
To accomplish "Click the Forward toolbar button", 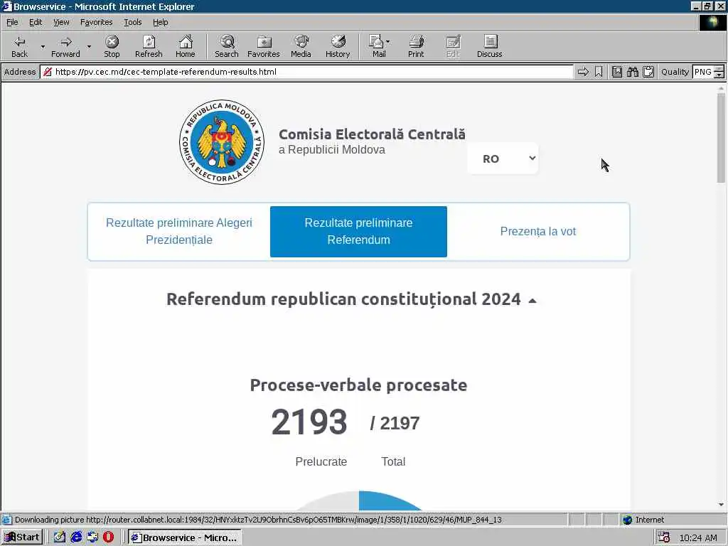I will 65,46.
